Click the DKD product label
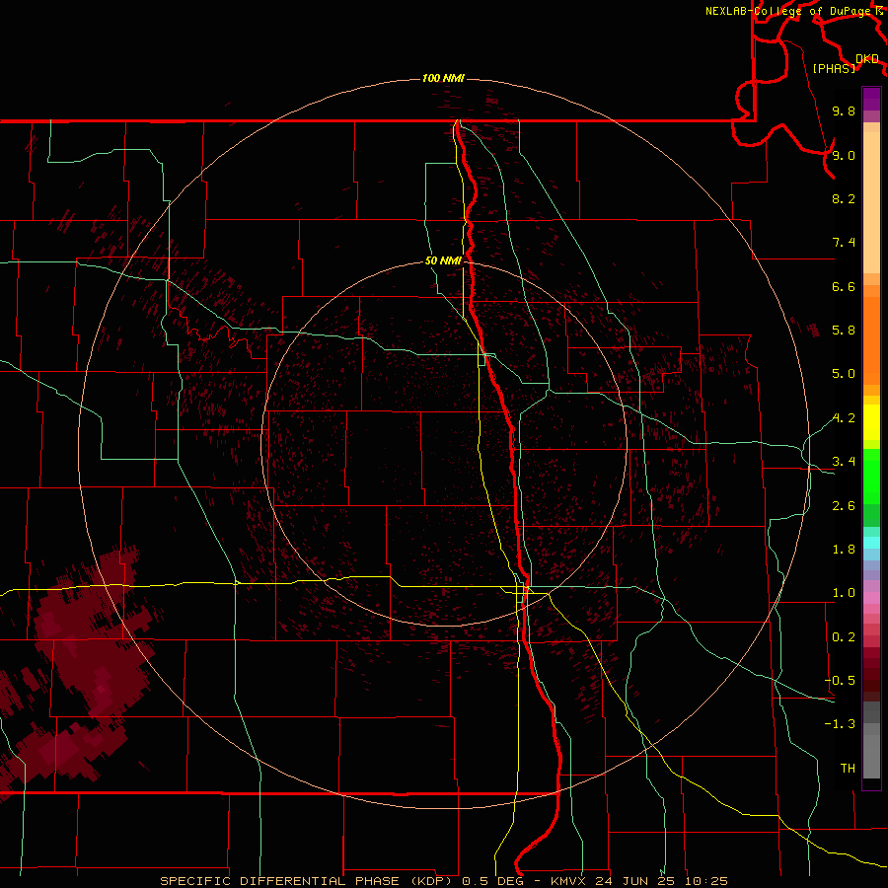 coord(867,59)
